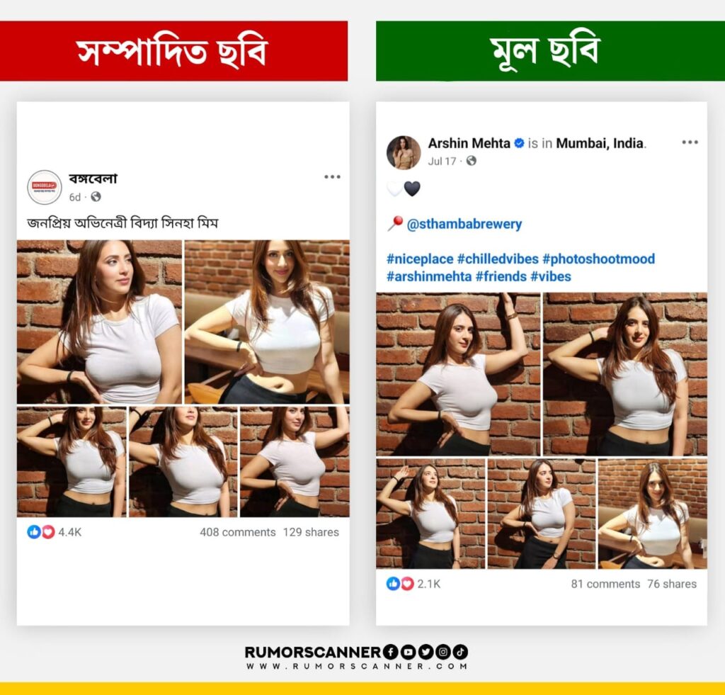Click the #photoshootmood hashtag
This screenshot has width=725, height=695.
point(599,259)
